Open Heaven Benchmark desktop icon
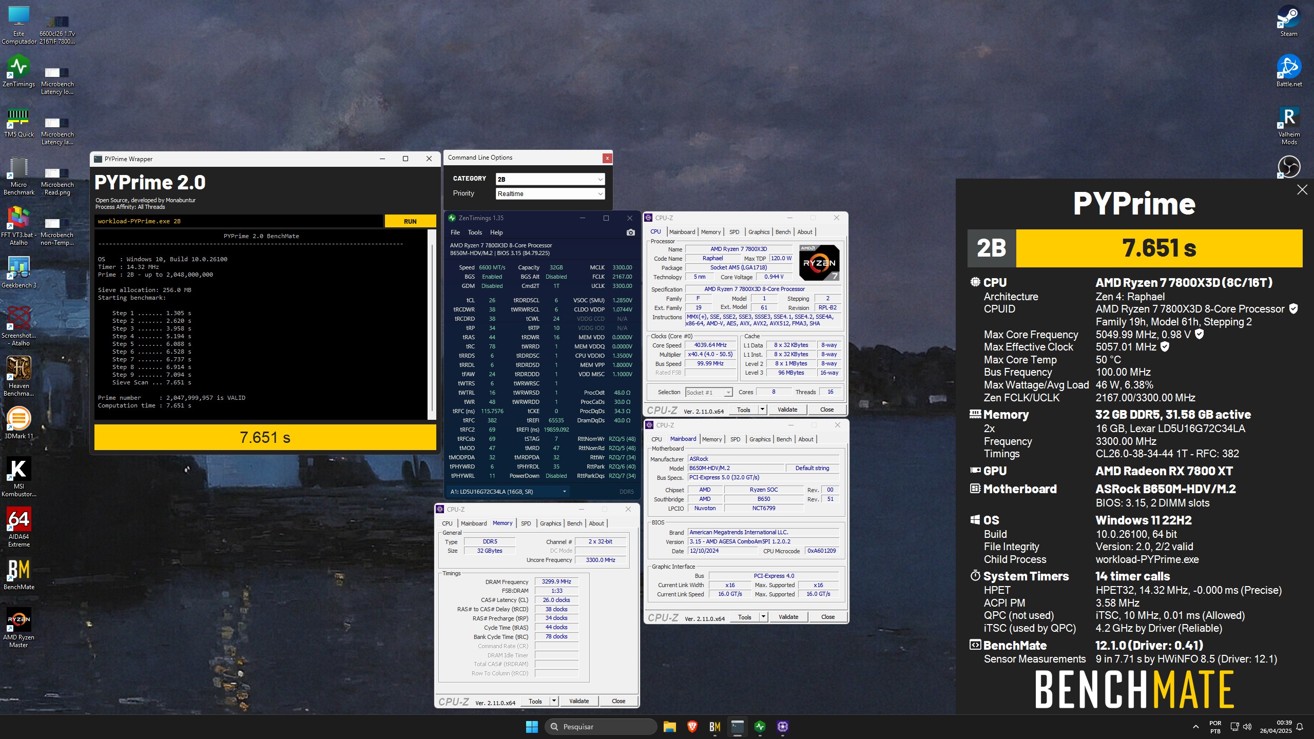Viewport: 1314px width, 739px height. click(19, 376)
